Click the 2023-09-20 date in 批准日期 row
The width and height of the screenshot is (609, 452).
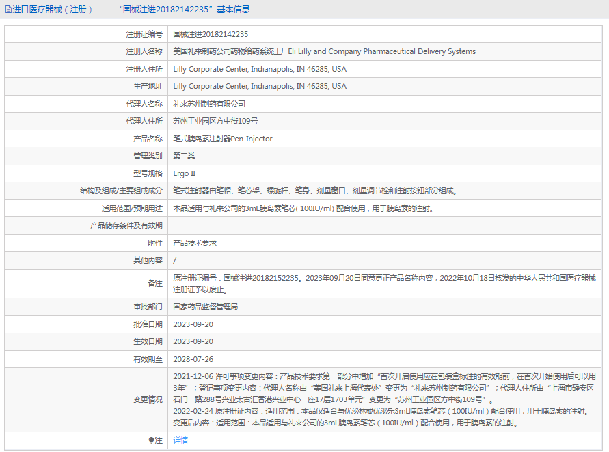coord(193,324)
